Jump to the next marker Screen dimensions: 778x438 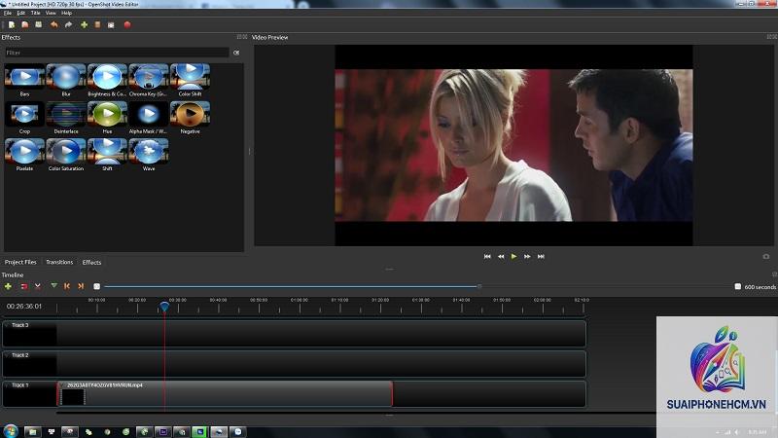[81, 286]
